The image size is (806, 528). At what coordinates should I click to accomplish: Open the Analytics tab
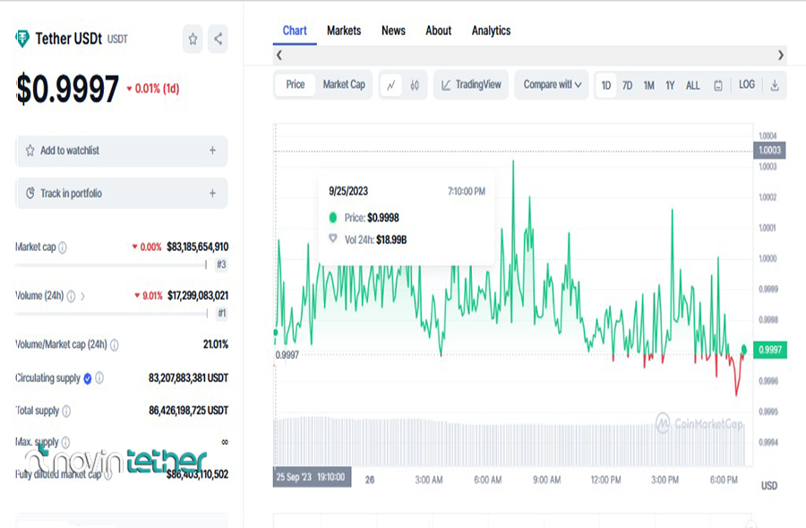[491, 30]
